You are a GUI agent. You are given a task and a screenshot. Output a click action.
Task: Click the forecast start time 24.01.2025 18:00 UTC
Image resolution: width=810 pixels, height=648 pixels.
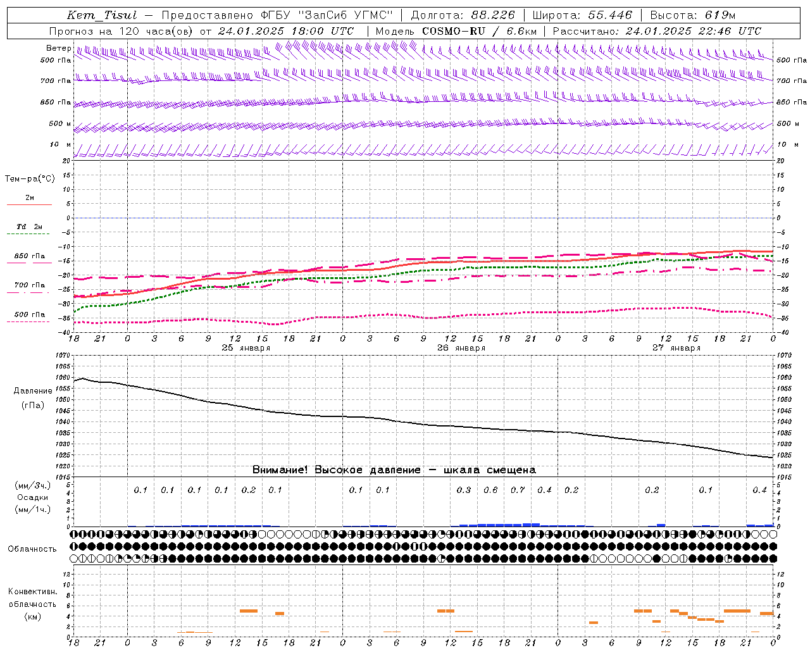point(286,31)
